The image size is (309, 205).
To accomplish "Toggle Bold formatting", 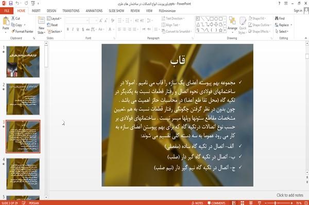I will (x=68, y=29).
